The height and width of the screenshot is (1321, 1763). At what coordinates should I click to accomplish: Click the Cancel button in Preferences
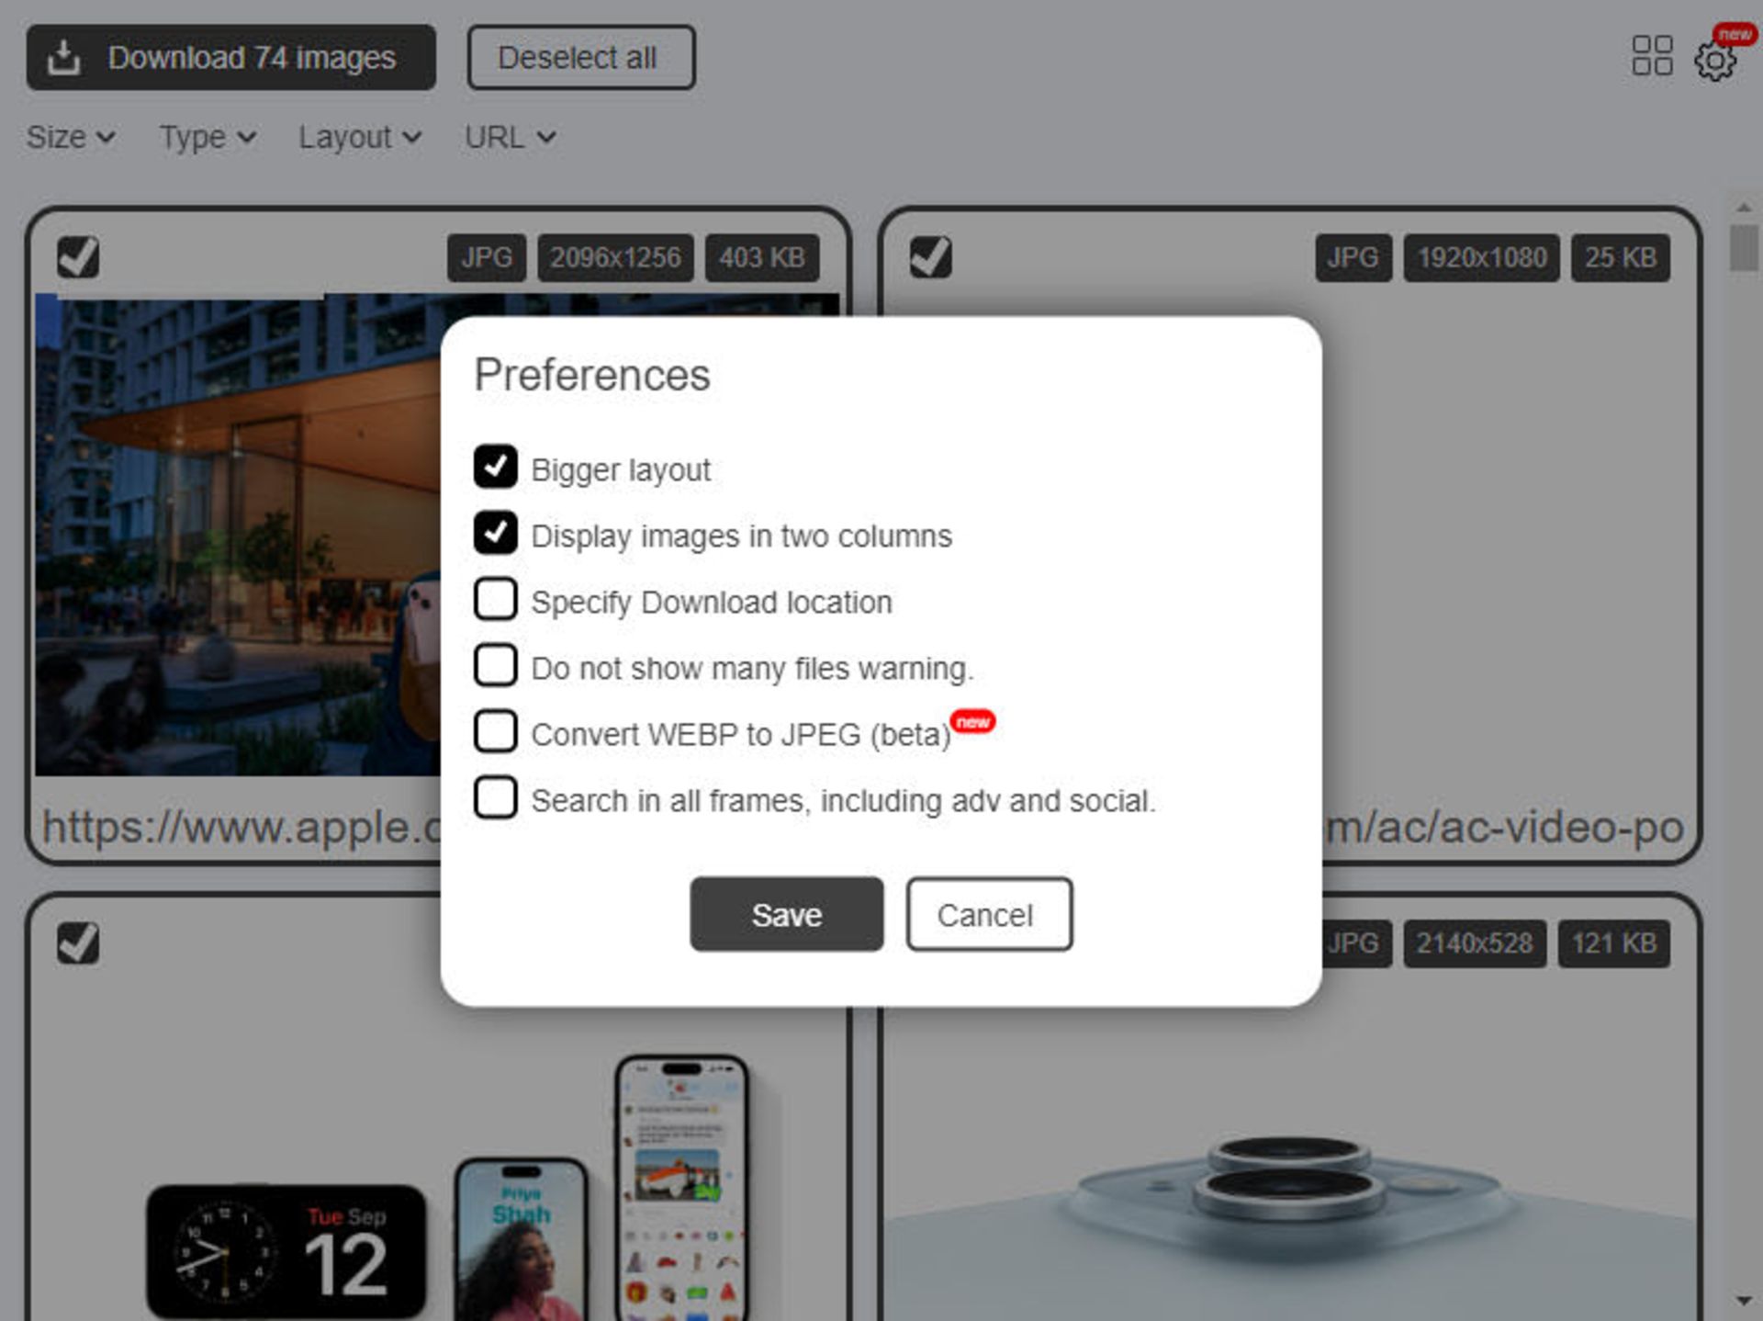point(986,914)
